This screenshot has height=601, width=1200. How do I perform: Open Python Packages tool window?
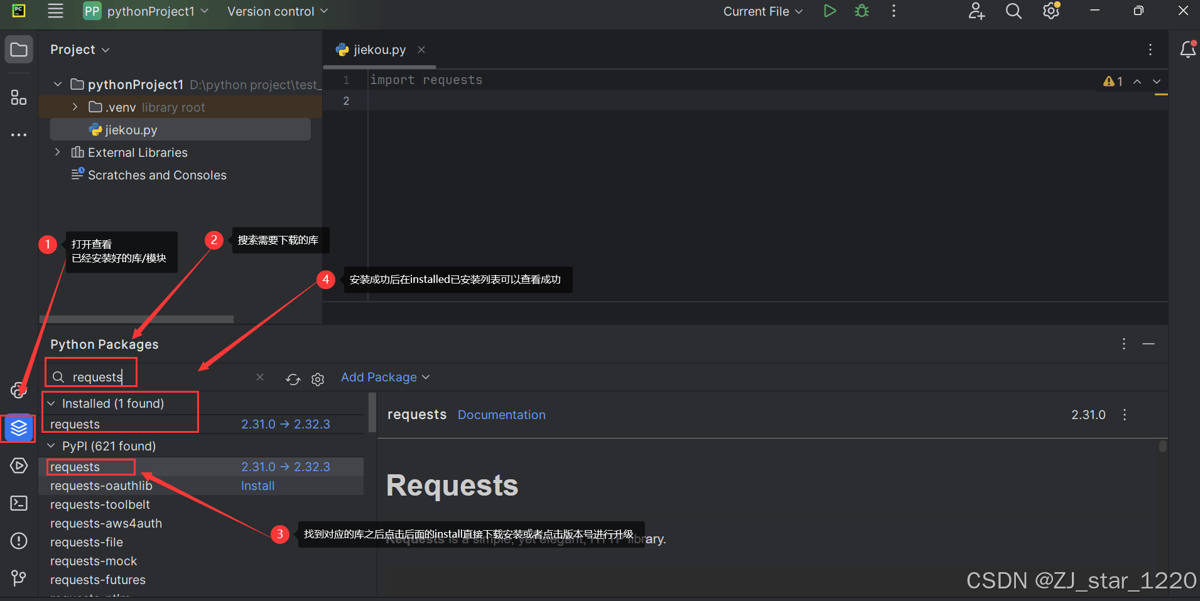coord(19,428)
